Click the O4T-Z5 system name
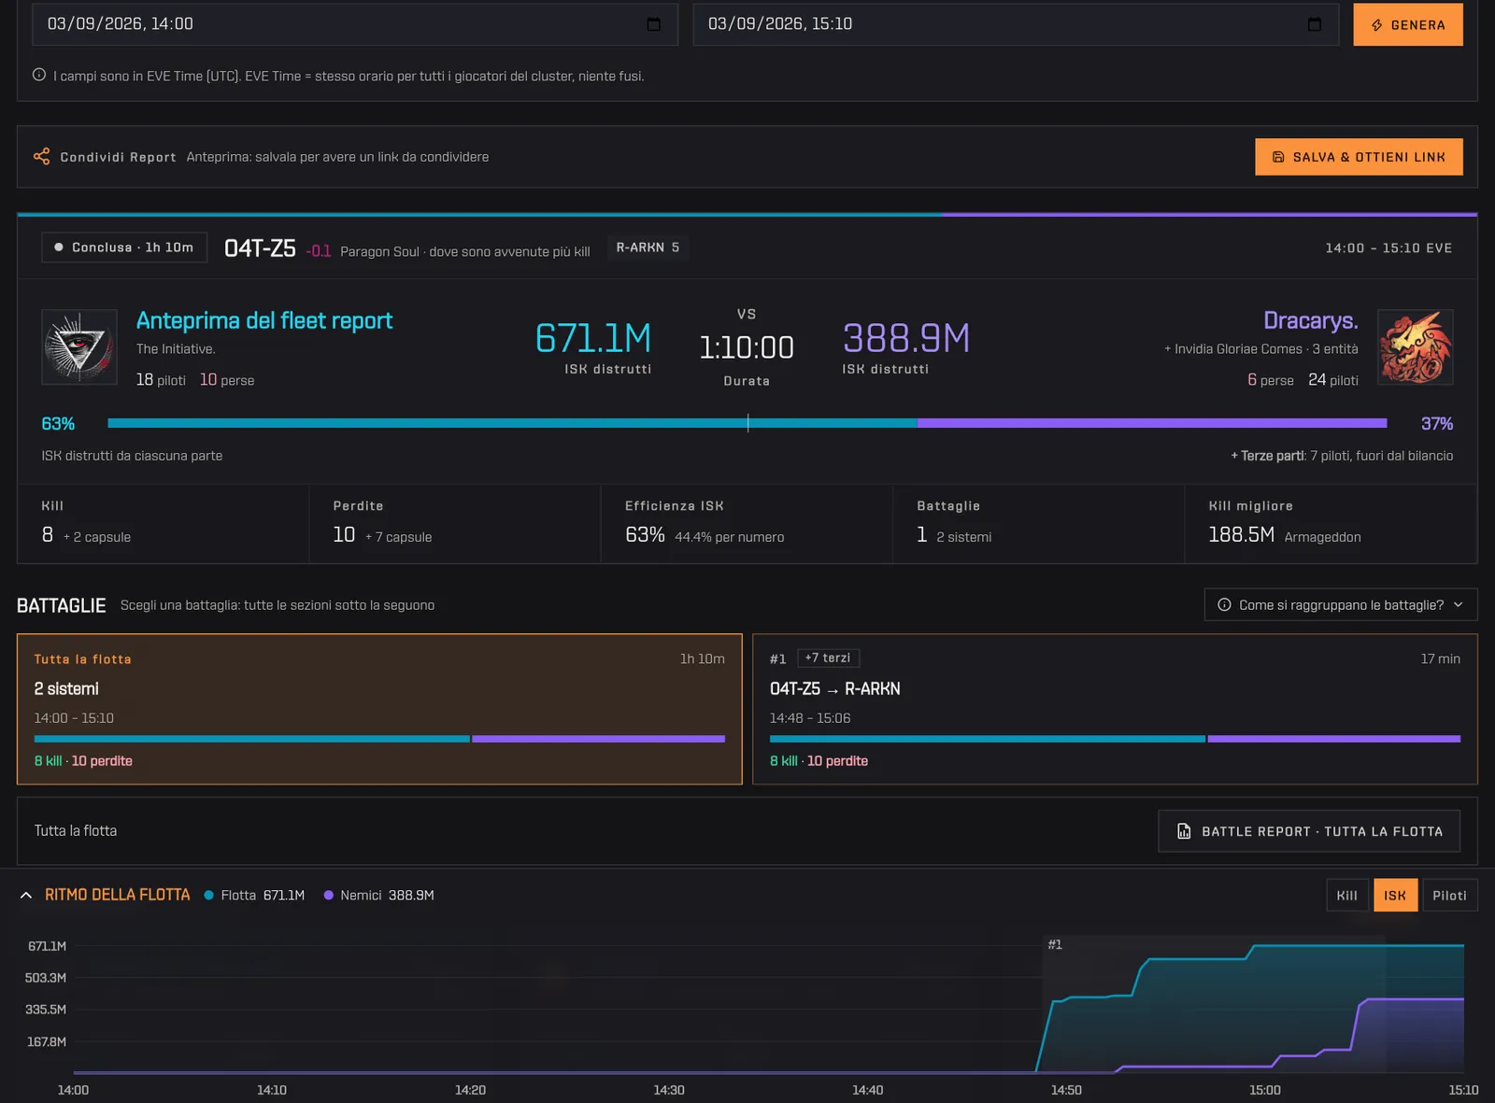 coord(260,247)
